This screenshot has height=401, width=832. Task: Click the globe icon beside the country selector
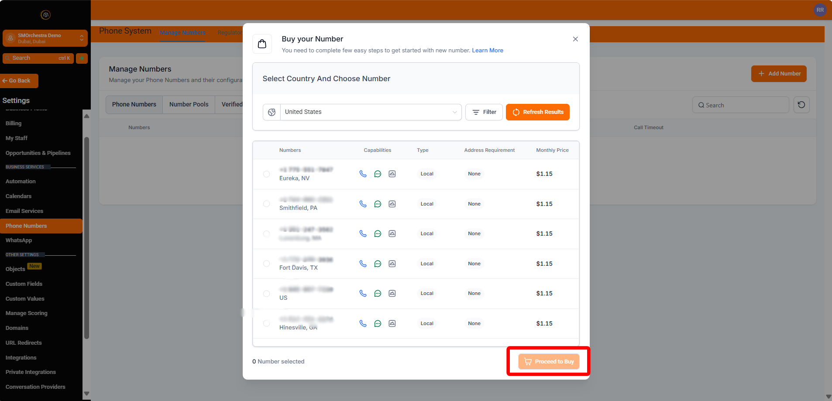pos(271,112)
